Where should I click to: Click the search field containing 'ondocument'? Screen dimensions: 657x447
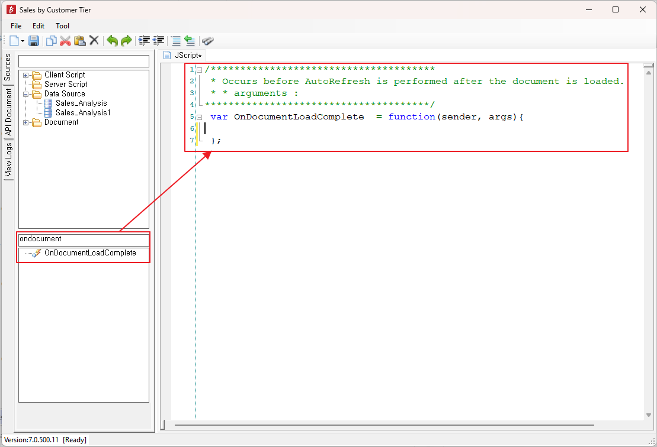click(84, 239)
